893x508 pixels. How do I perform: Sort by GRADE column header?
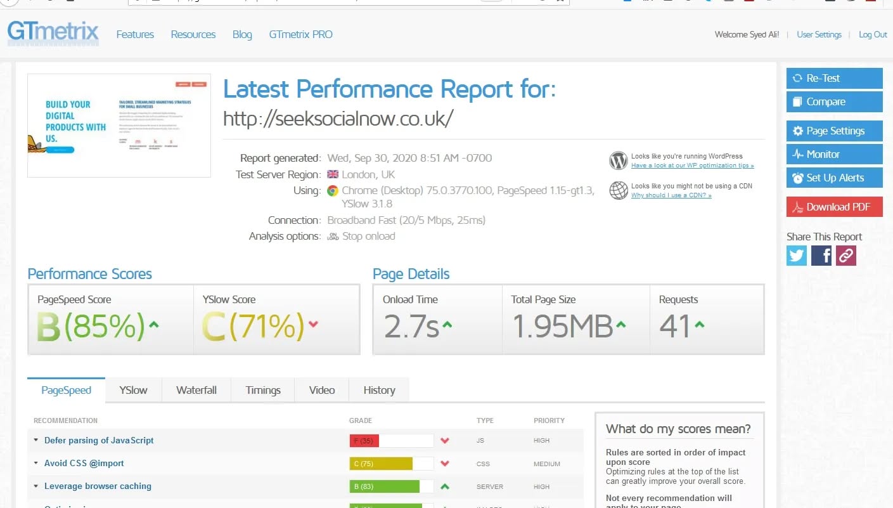[x=361, y=420]
